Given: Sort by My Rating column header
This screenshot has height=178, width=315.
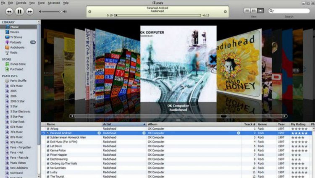Looking at the screenshot, I should 300,124.
